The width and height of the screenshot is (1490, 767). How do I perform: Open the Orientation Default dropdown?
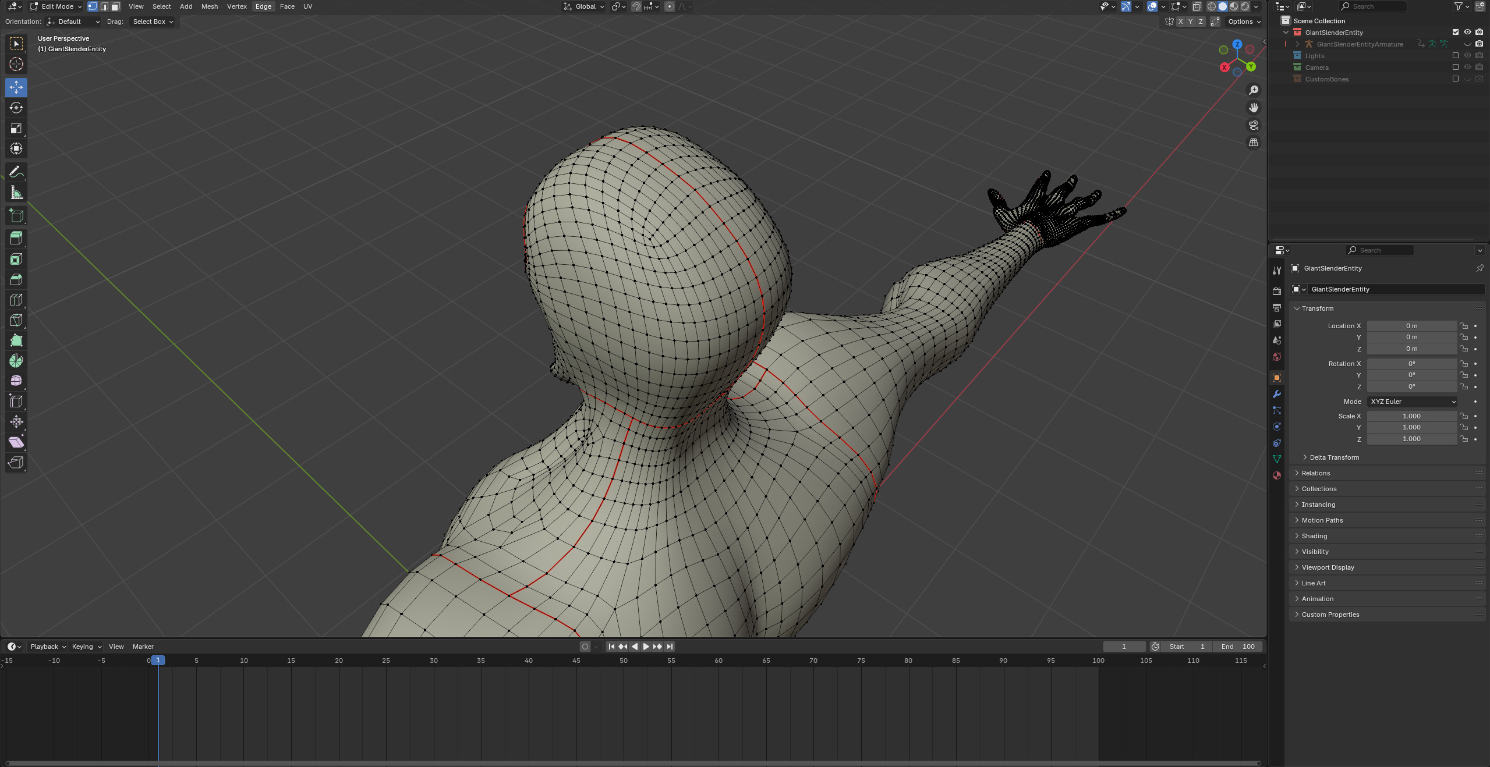(x=73, y=22)
